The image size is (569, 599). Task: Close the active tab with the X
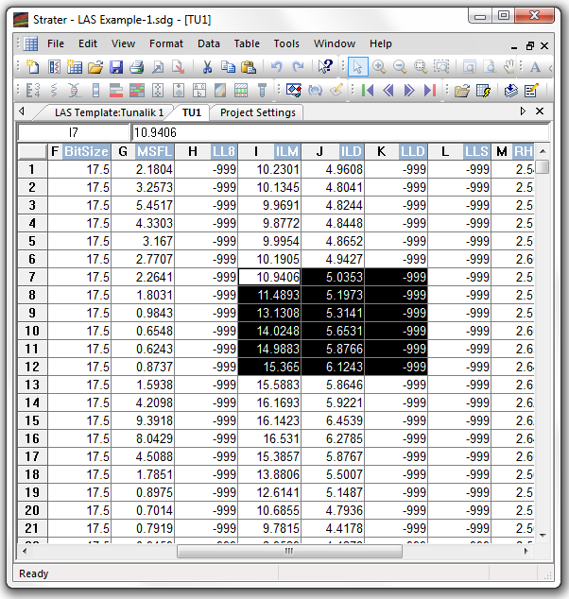click(540, 111)
